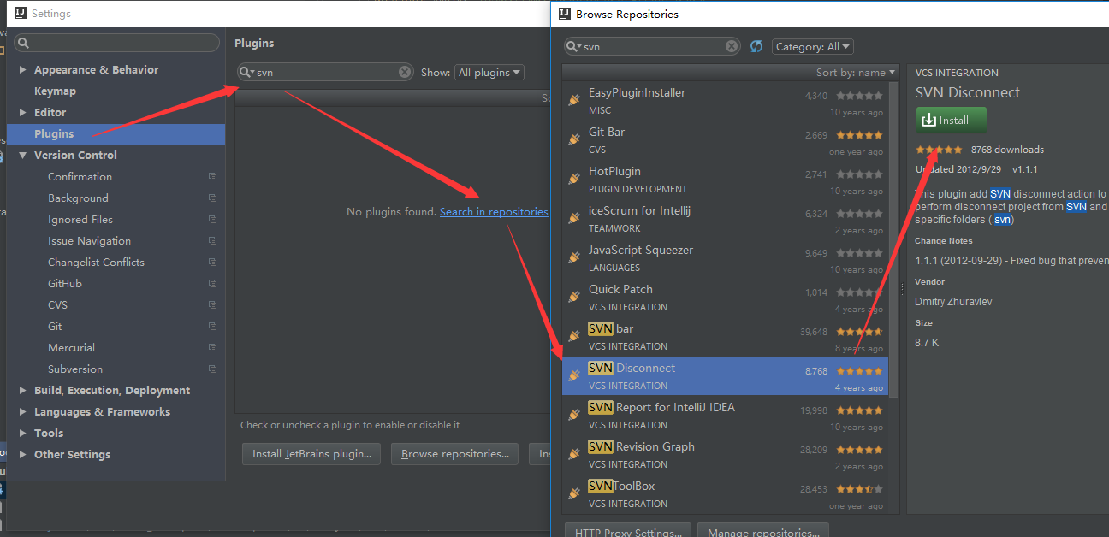The image size is (1109, 537).
Task: Click the Search in repositories link
Action: (x=494, y=211)
